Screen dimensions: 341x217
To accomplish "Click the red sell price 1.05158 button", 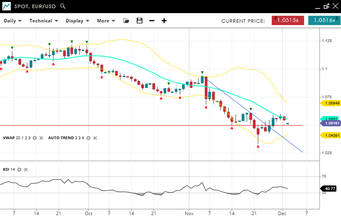I will tap(288, 20).
